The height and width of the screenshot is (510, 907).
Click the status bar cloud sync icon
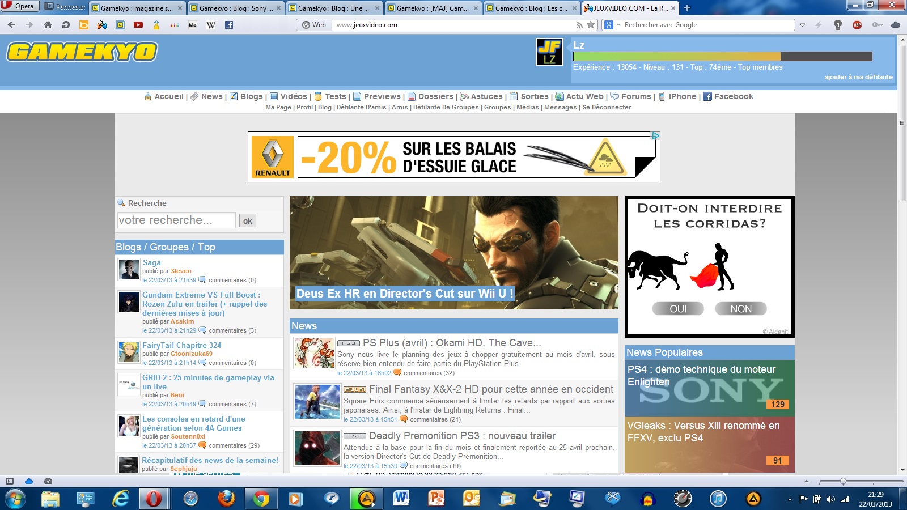tap(28, 481)
